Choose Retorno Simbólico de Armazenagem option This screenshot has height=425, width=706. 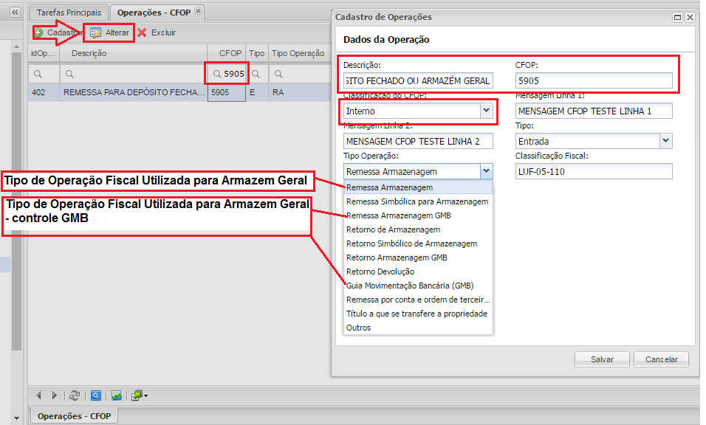pos(418,243)
